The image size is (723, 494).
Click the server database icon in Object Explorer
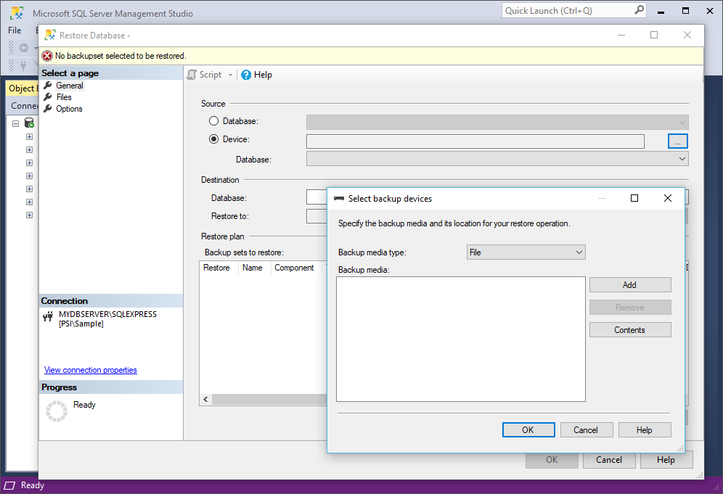click(29, 123)
